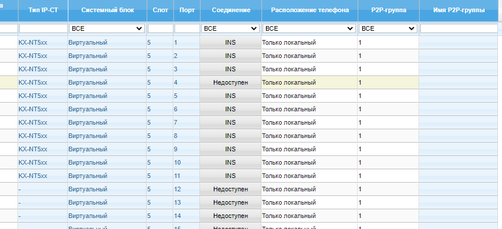
Task: Click the Порт filter input field
Action: (x=187, y=28)
